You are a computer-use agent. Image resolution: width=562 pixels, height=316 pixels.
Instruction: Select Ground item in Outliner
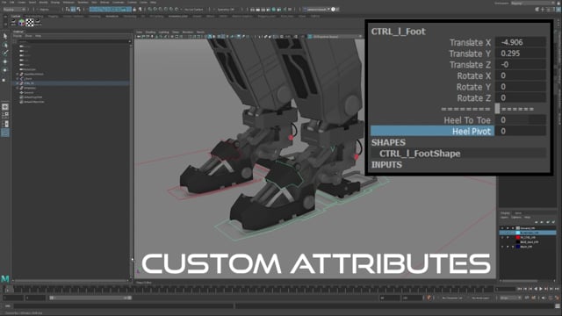[29, 92]
